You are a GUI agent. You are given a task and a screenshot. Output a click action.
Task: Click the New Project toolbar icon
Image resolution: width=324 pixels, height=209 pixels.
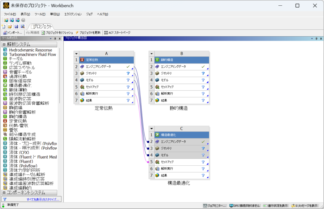tap(3, 27)
